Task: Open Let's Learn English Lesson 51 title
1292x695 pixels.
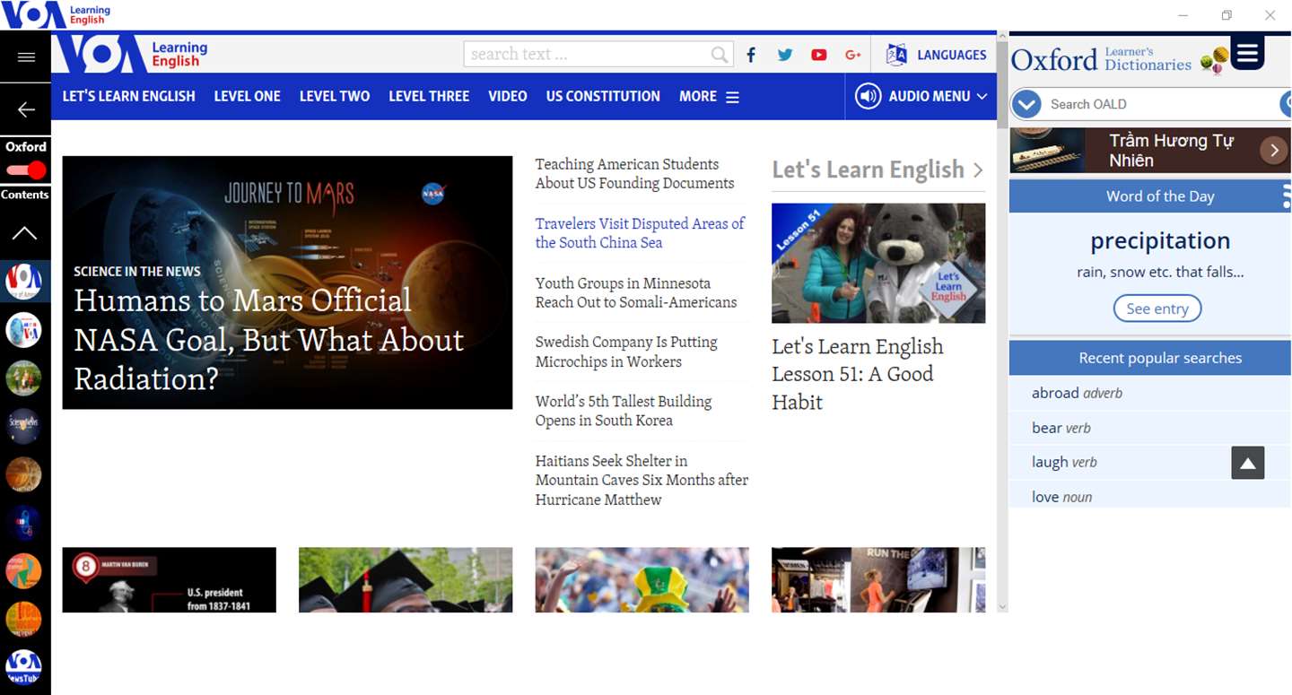Action: coord(858,374)
